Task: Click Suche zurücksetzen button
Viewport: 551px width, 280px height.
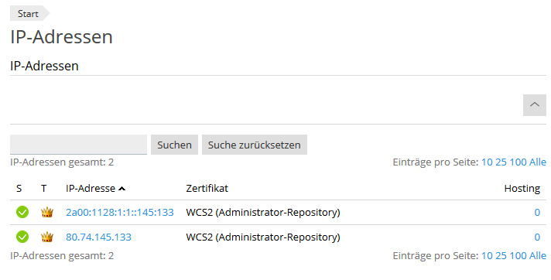Action: coord(254,145)
